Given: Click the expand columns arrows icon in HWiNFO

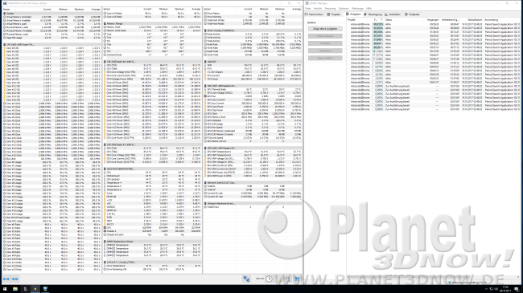Looking at the screenshot, I should point(6,279).
